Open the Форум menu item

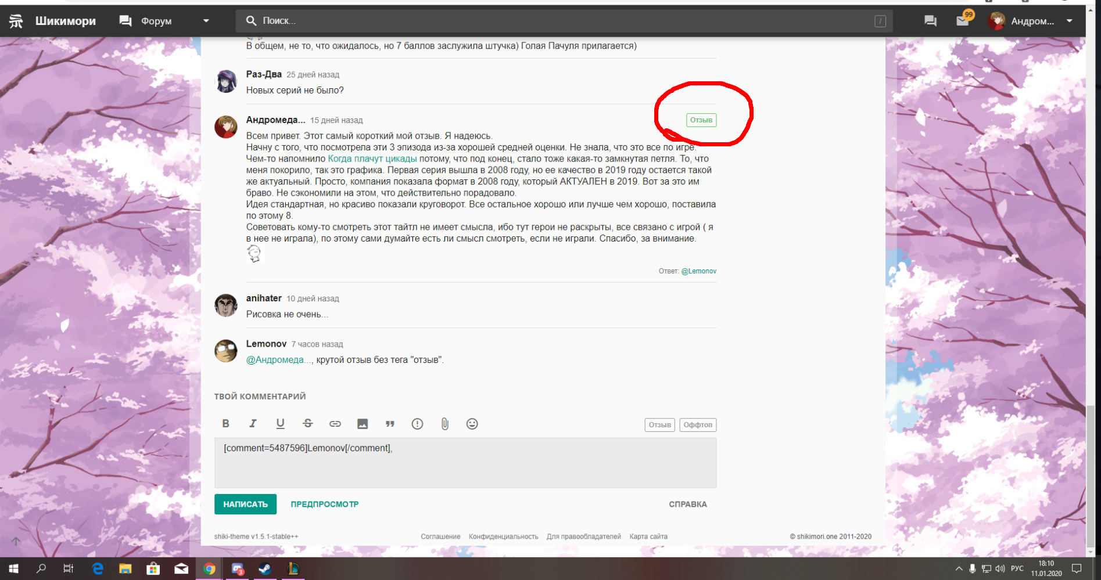[x=156, y=21]
